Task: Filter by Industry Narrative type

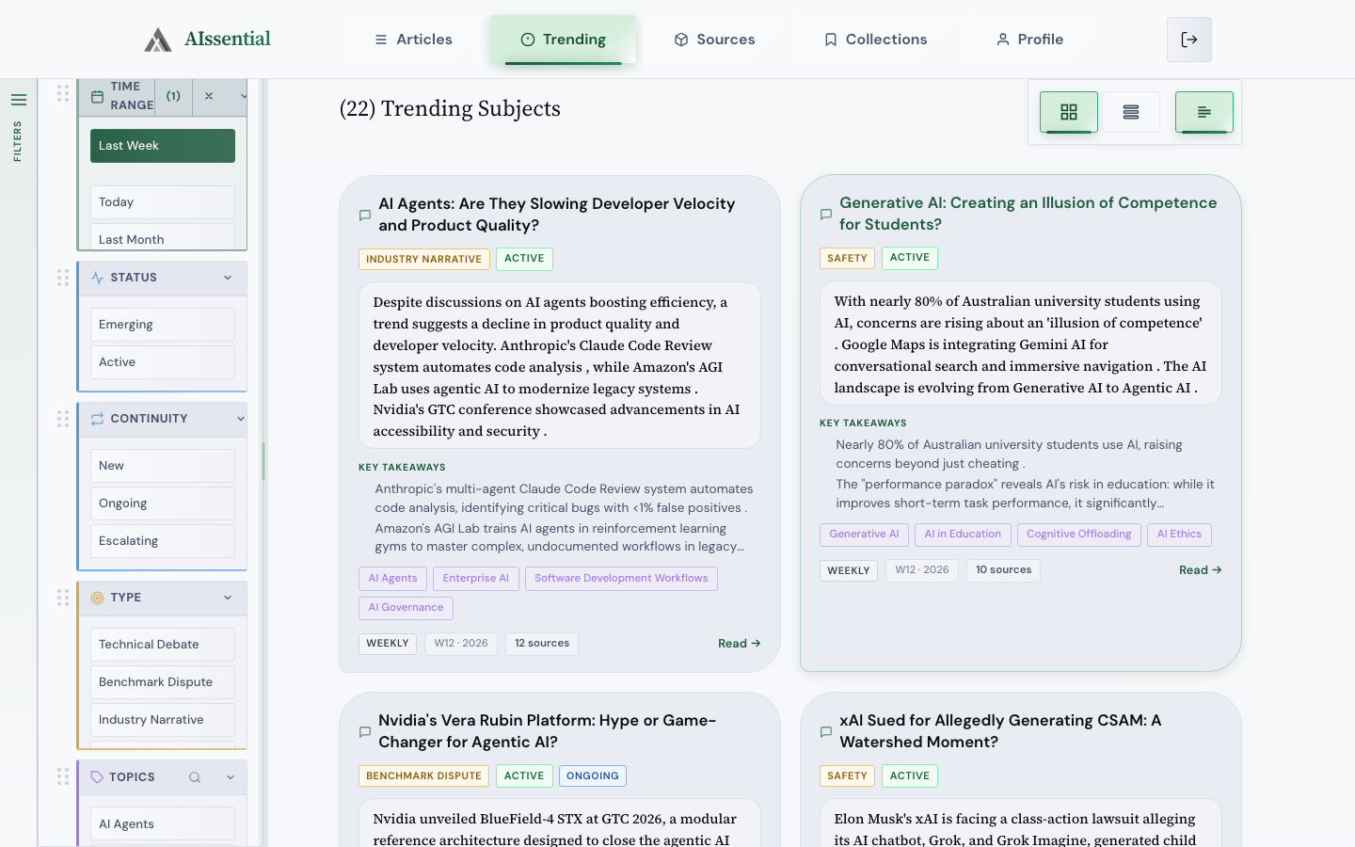Action: (x=163, y=720)
